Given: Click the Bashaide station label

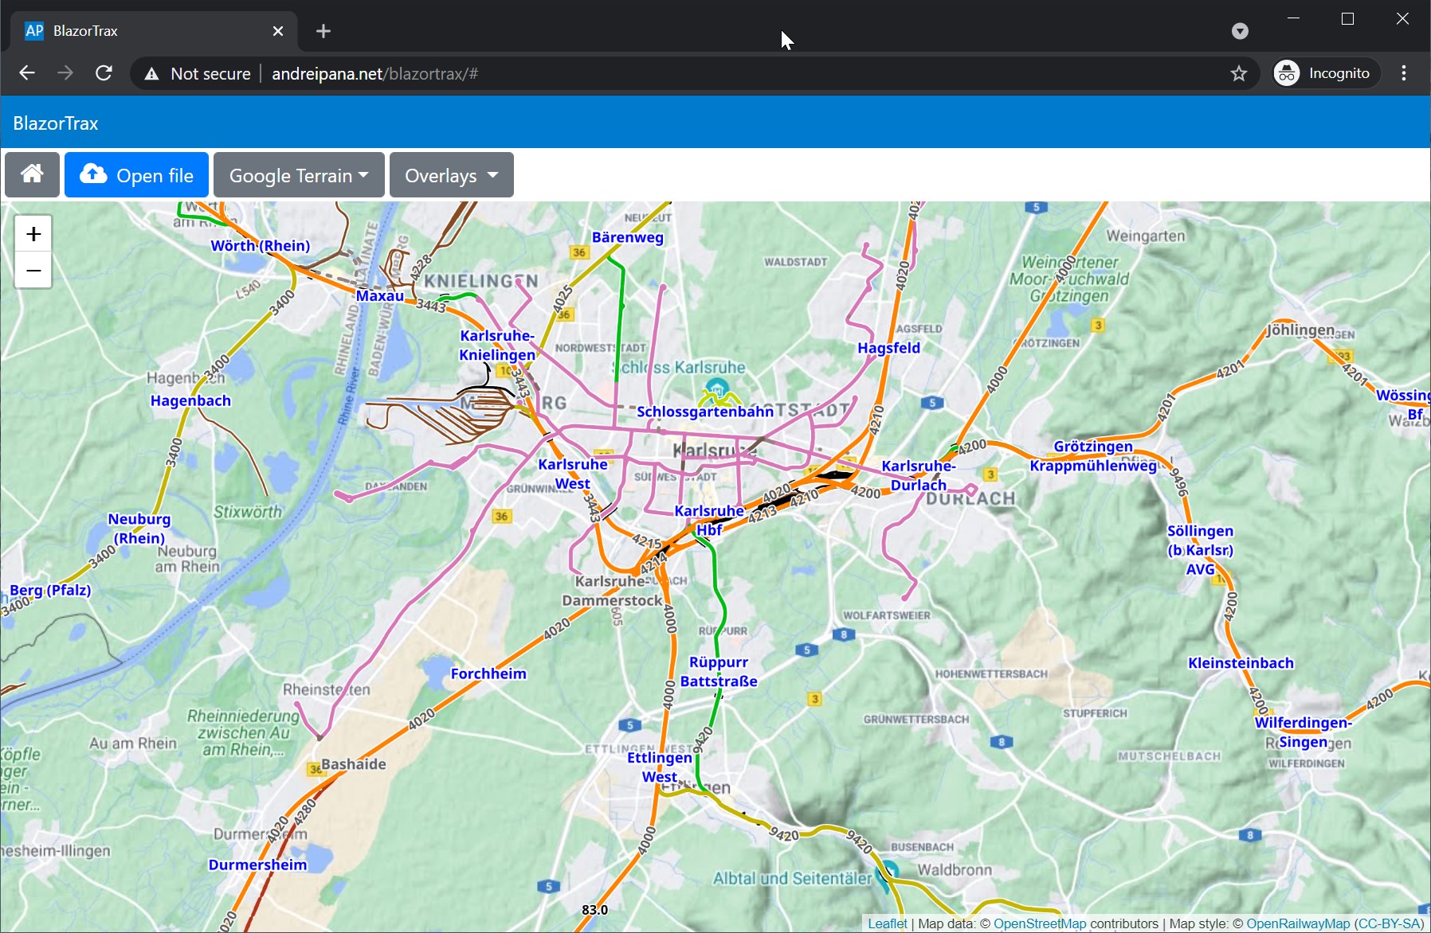Looking at the screenshot, I should pos(354,764).
